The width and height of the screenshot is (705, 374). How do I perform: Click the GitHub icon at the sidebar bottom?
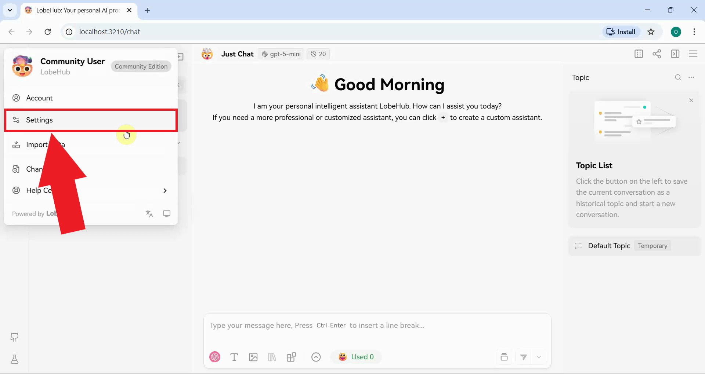(x=14, y=337)
